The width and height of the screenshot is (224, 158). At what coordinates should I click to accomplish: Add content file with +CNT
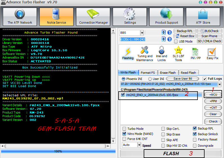point(213,108)
